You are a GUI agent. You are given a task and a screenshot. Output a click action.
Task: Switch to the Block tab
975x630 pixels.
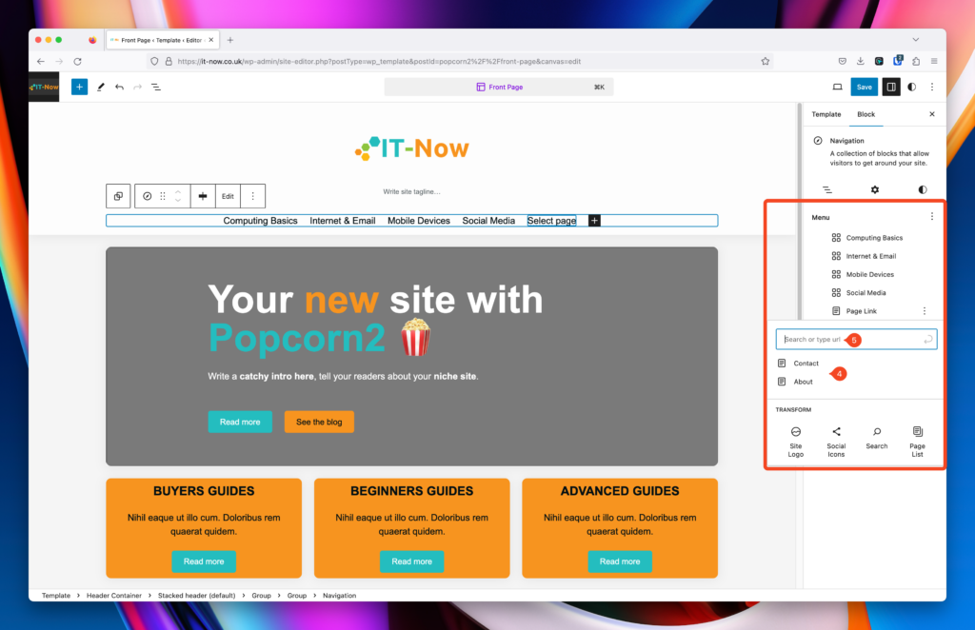(866, 114)
